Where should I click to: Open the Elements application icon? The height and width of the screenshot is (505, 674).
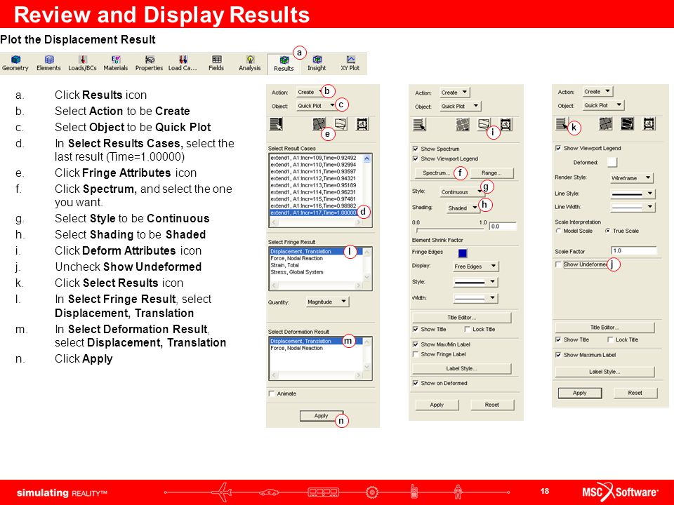click(x=48, y=64)
